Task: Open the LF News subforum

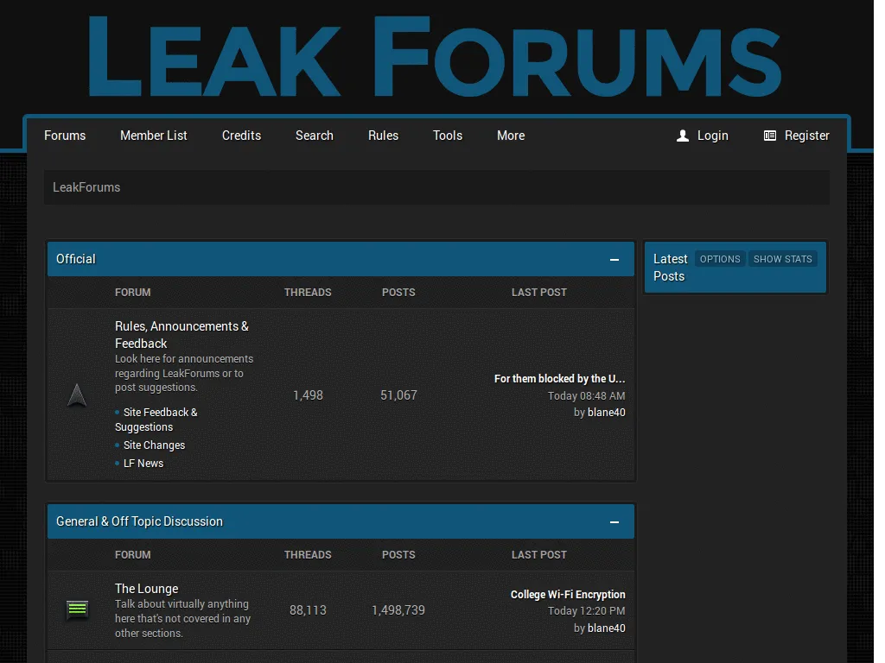Action: coord(145,463)
